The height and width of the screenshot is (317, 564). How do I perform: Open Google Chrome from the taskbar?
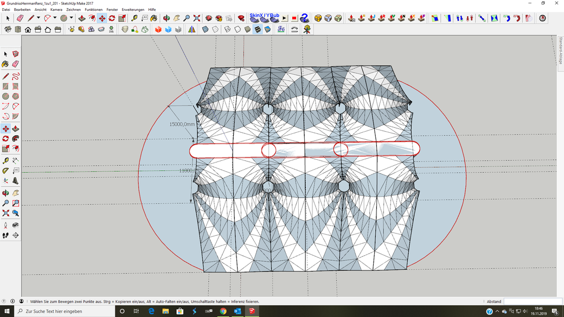pyautogui.click(x=223, y=311)
